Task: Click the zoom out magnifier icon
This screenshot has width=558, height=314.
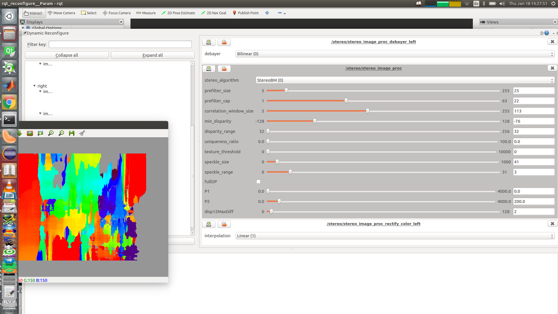Action: coord(61,133)
